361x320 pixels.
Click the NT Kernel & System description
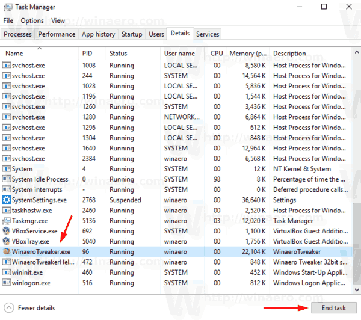tap(302, 169)
